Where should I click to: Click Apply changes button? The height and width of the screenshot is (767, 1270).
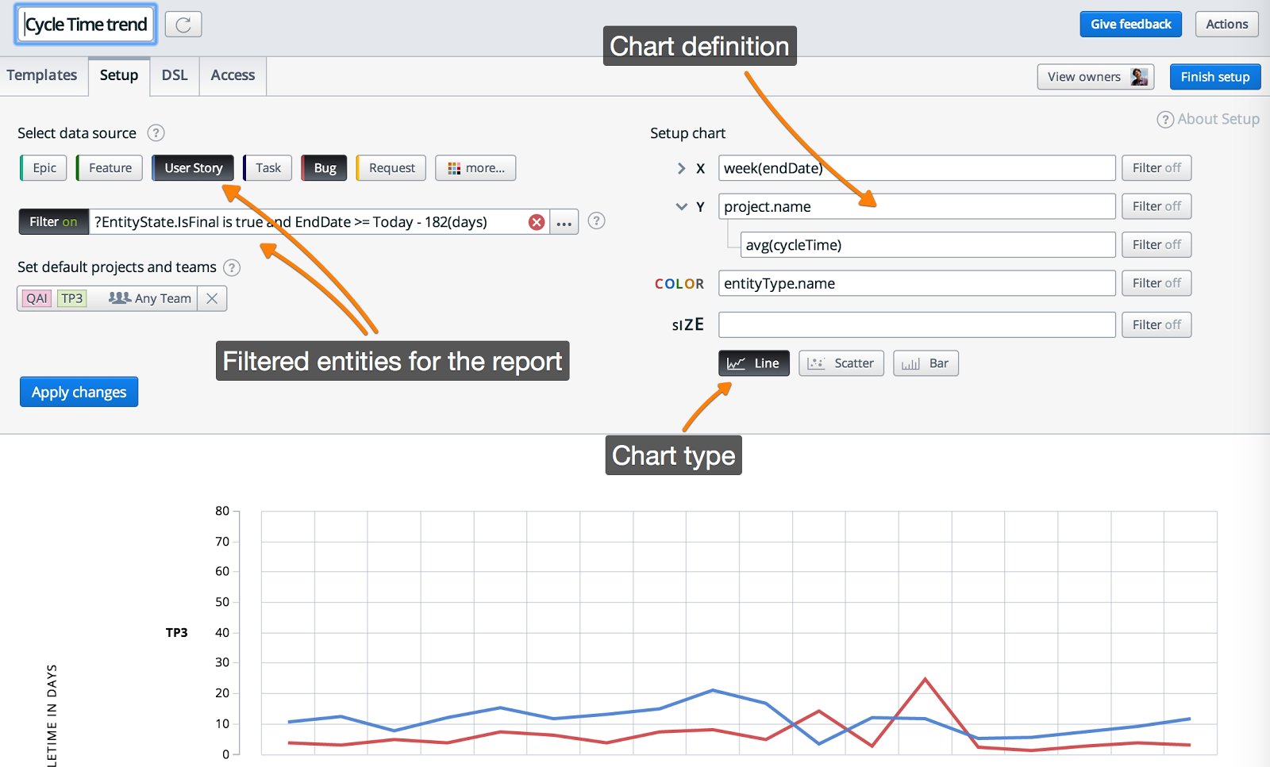pyautogui.click(x=79, y=392)
